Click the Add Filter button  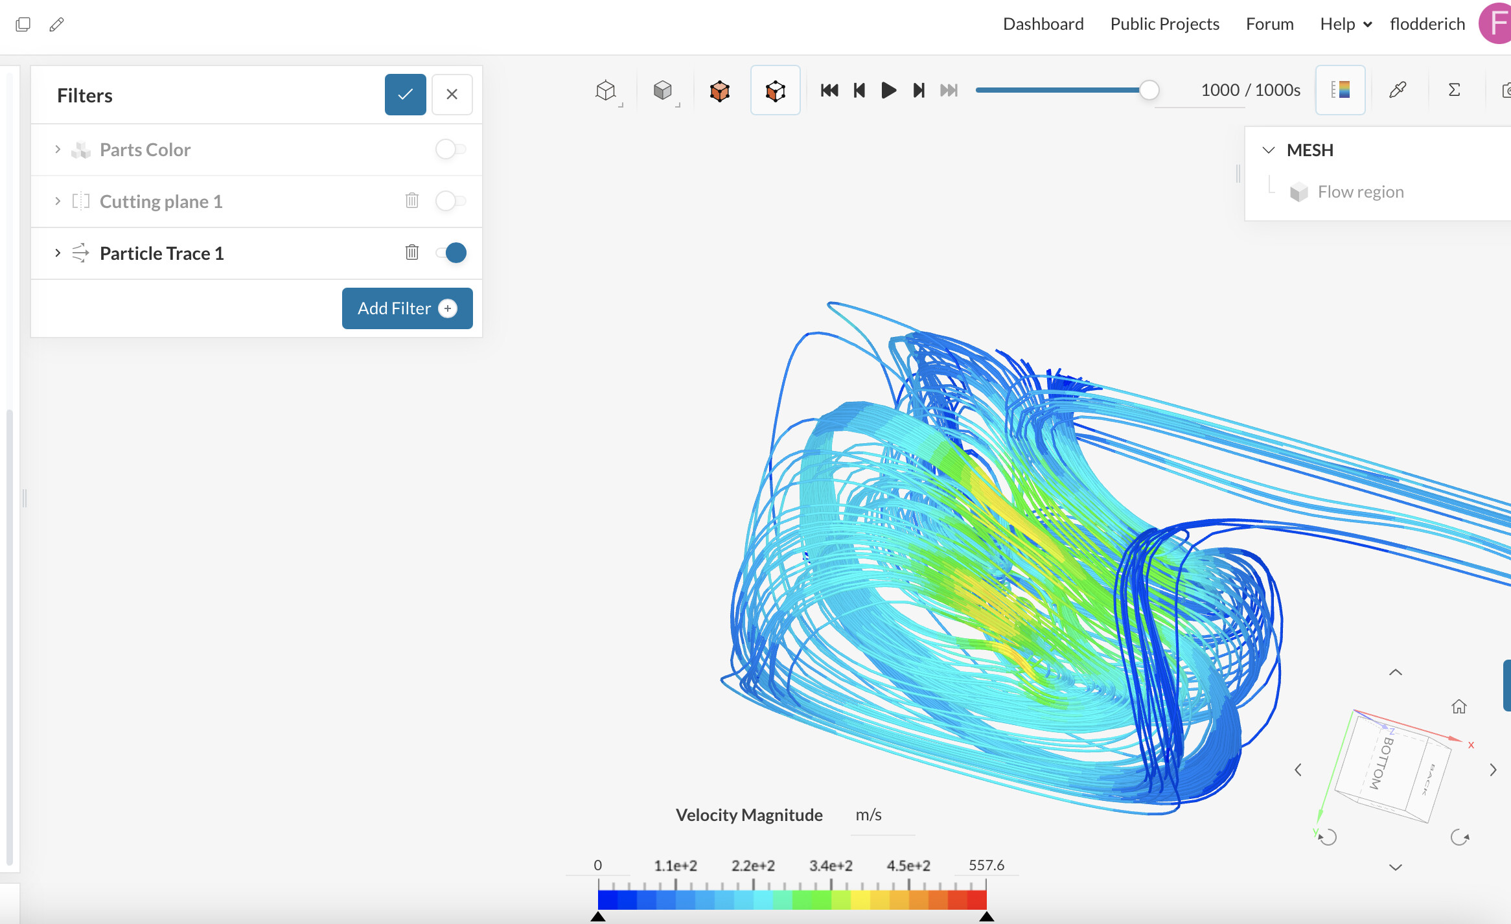(407, 308)
